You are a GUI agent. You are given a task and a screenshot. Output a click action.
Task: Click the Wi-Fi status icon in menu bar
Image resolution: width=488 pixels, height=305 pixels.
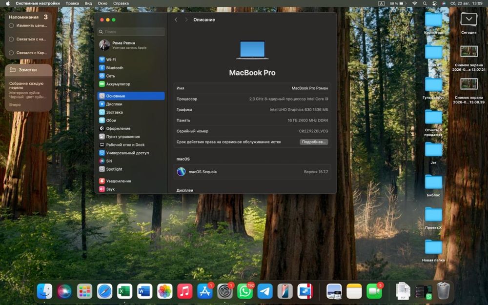point(414,3)
